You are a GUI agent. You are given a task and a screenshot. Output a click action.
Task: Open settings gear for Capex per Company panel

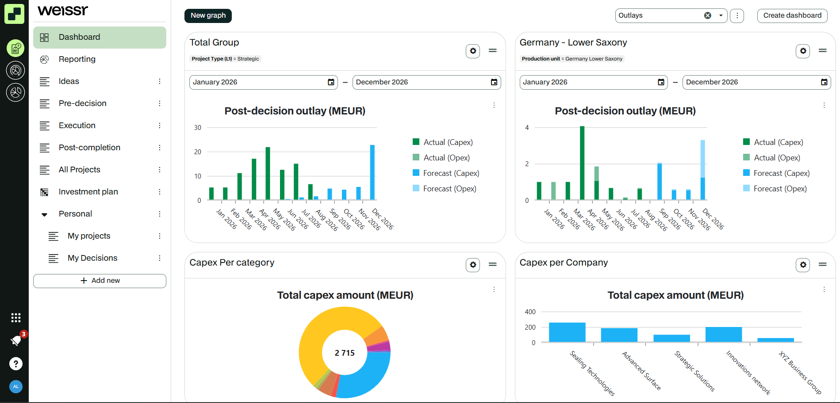point(803,265)
